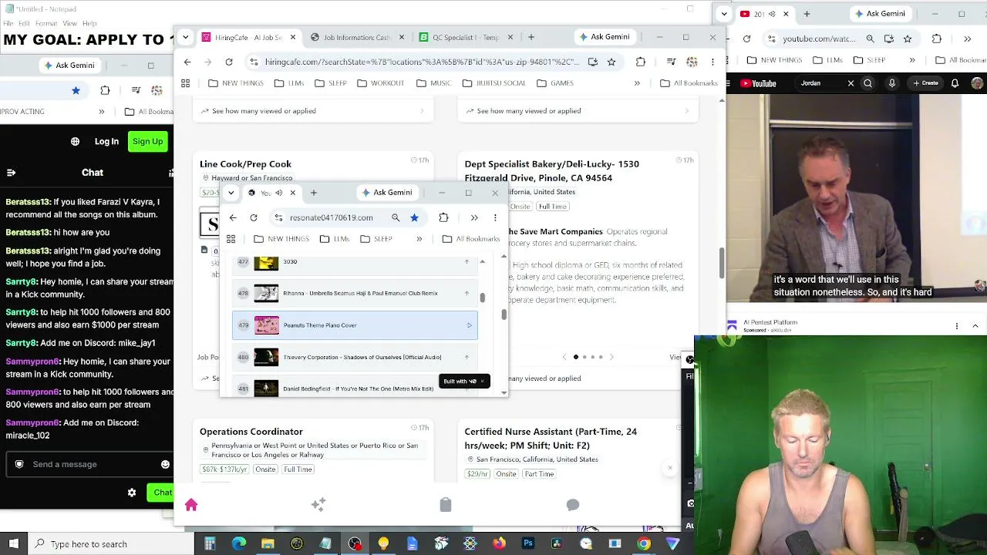Open the clipboard icon in HiringCafe bottom bar
This screenshot has width=987, height=555.
pos(446,505)
